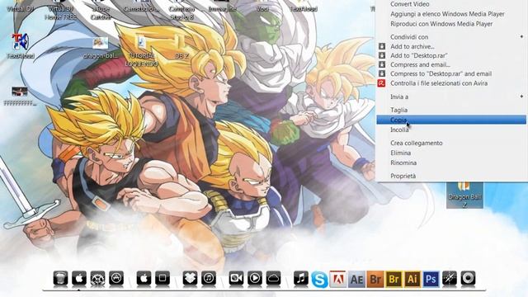
Task: Open the disc icon at dock end
Action: point(468,279)
